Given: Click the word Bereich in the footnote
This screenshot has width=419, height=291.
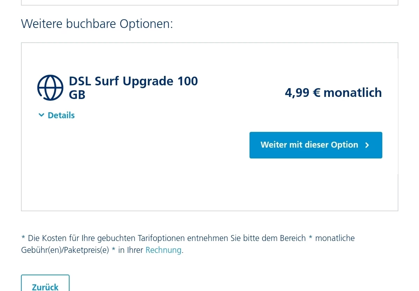Looking at the screenshot, I should click(x=293, y=238).
